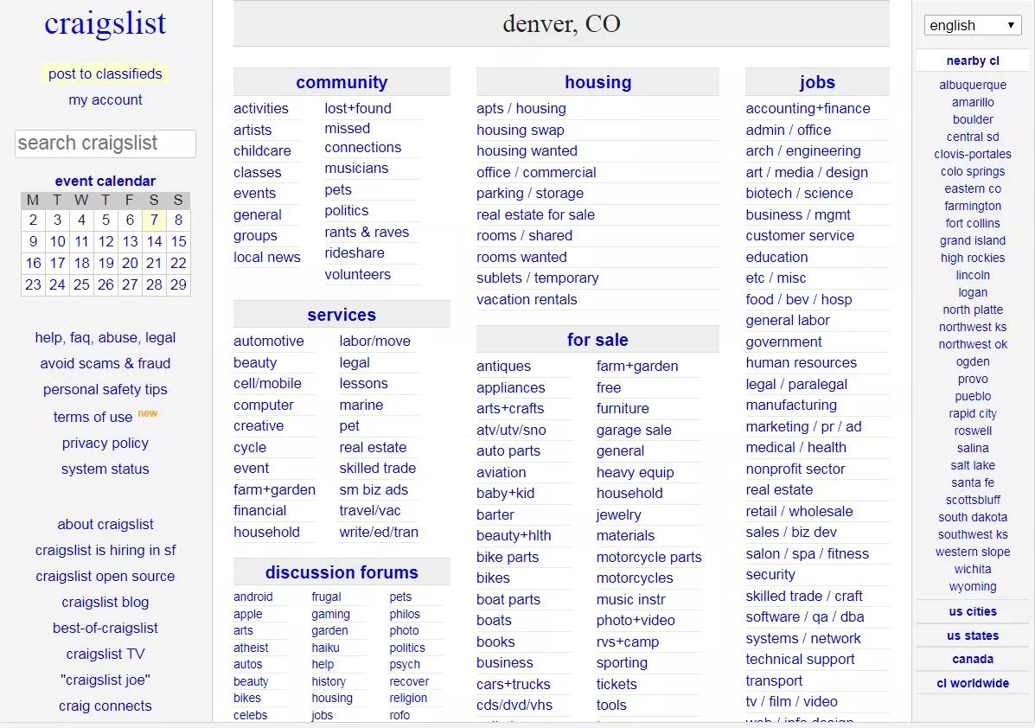1035x728 pixels.
Task: Click the search craigslist input field
Action: click(105, 144)
